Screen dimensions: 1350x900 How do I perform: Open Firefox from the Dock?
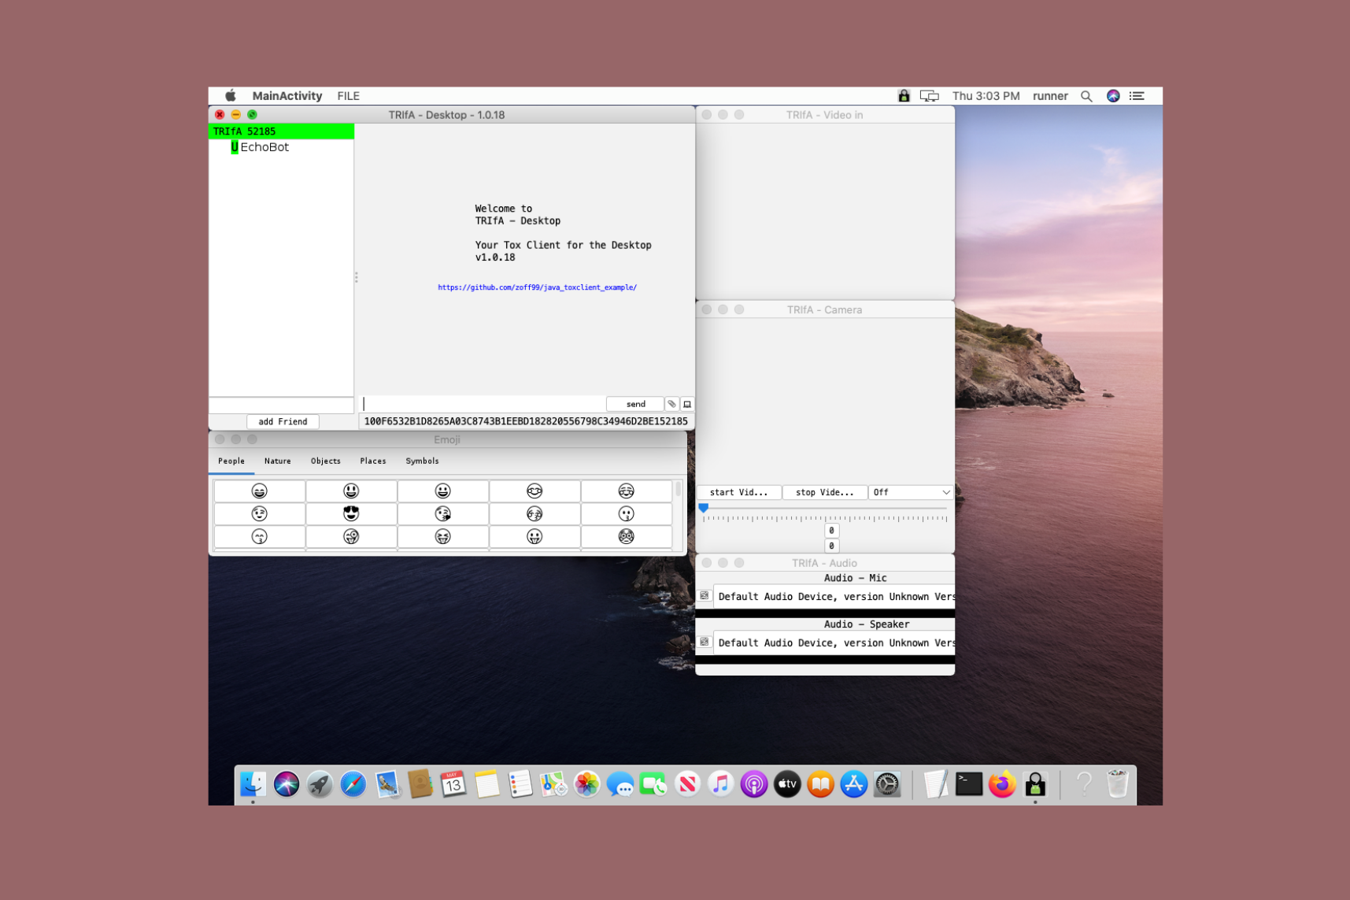tap(1002, 784)
